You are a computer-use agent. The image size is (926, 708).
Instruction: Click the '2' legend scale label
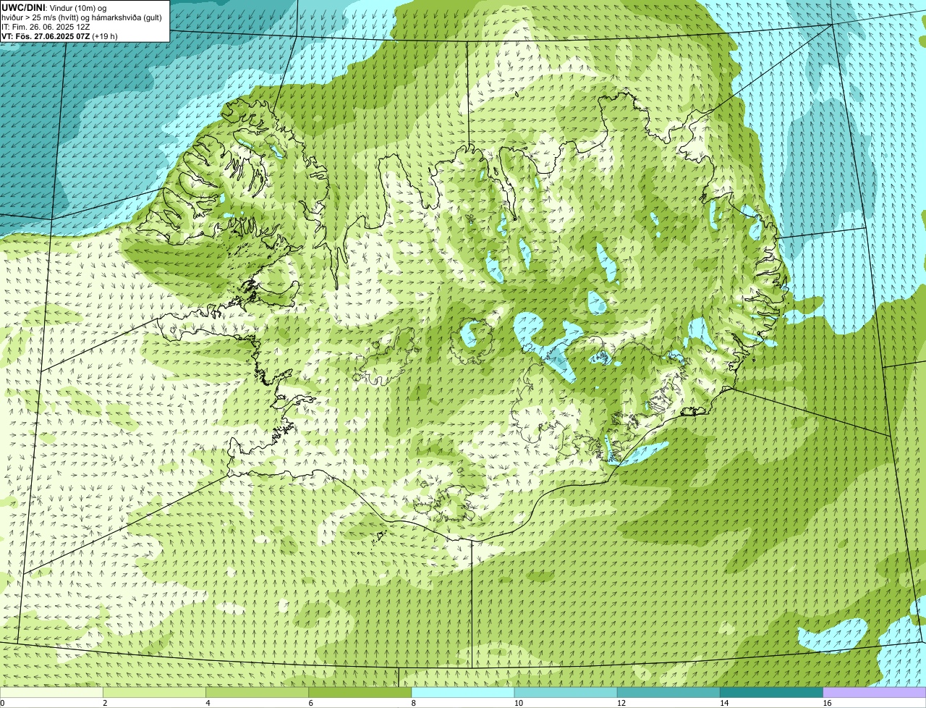point(105,703)
